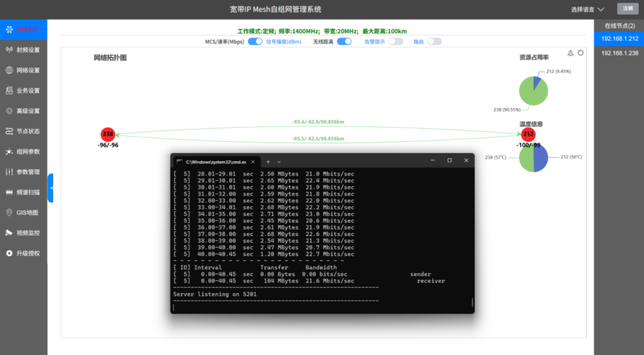
Task: Open 参数管理 via its sliders icon
Action: click(x=9, y=172)
